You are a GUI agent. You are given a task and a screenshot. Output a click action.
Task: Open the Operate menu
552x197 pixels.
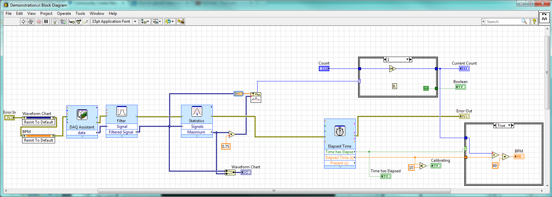pyautogui.click(x=64, y=14)
